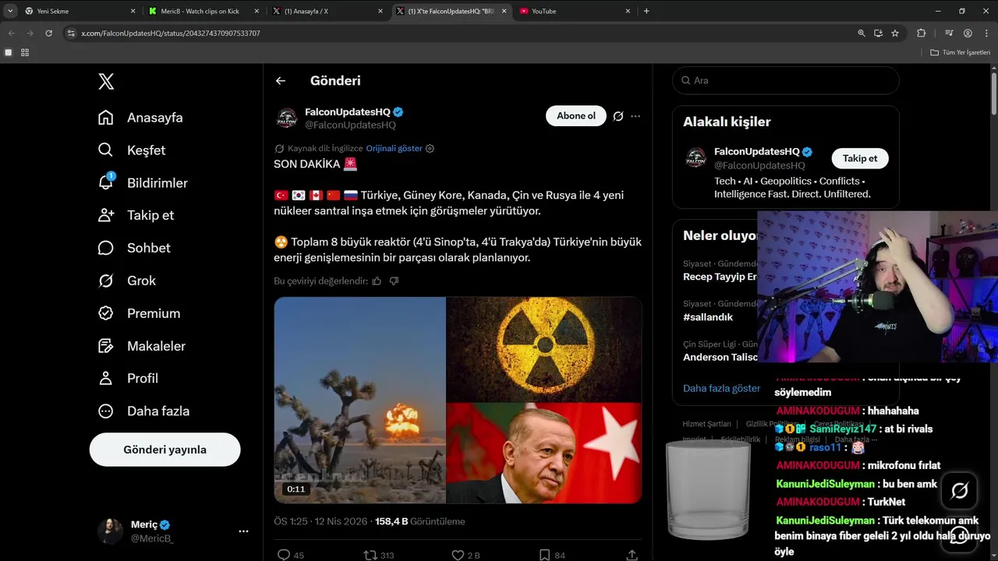998x561 pixels.
Task: Reload the page
Action: point(48,34)
